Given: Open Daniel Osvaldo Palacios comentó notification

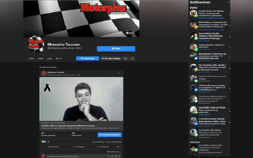Looking at the screenshot, I should pos(210,78).
